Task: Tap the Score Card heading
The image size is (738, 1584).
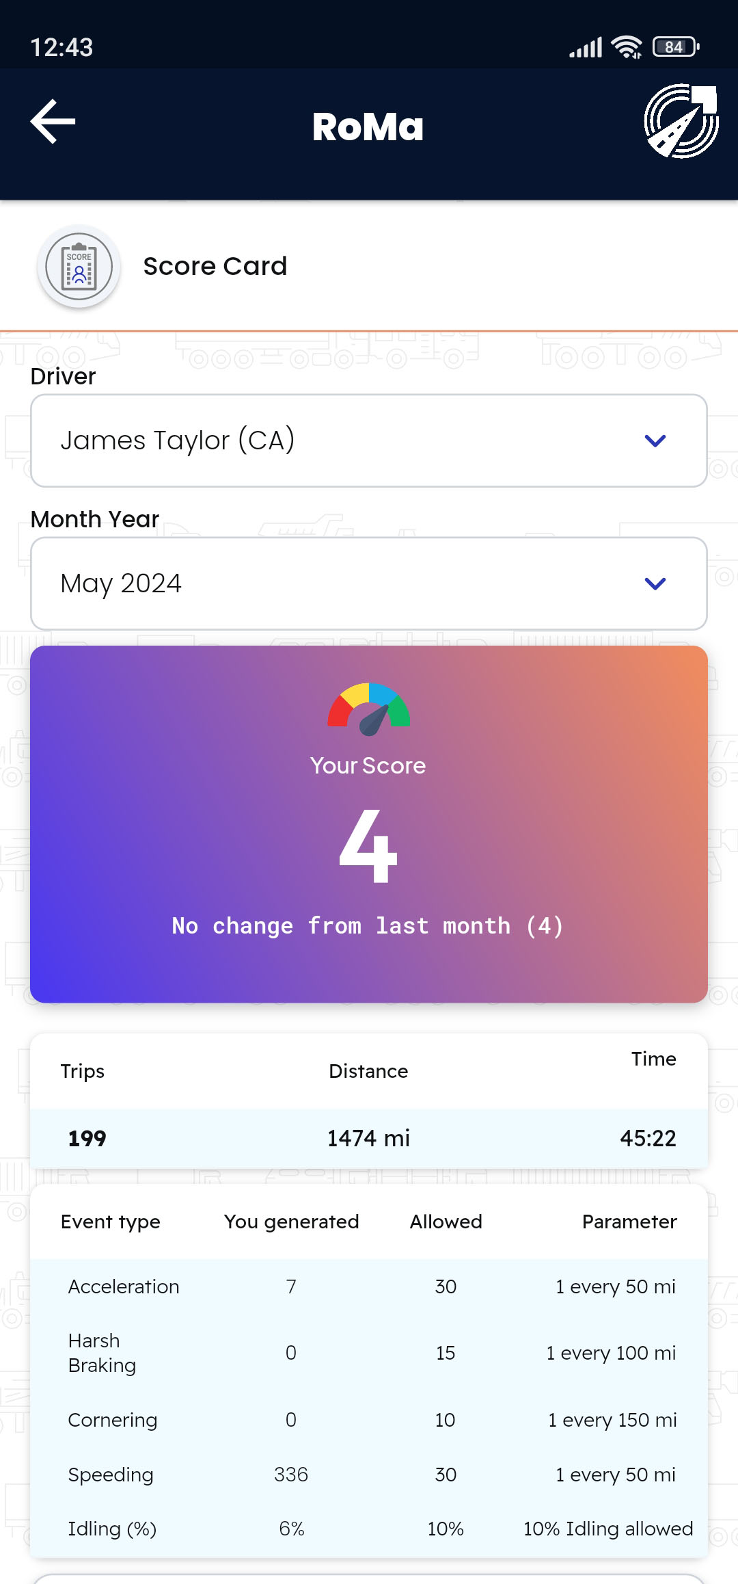Action: coord(215,266)
